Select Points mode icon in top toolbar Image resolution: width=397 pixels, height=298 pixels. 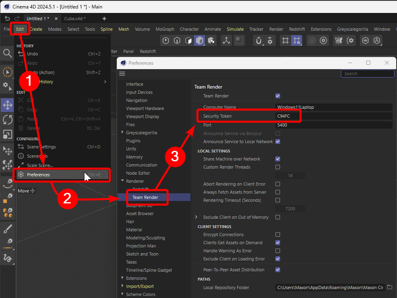[x=166, y=40]
